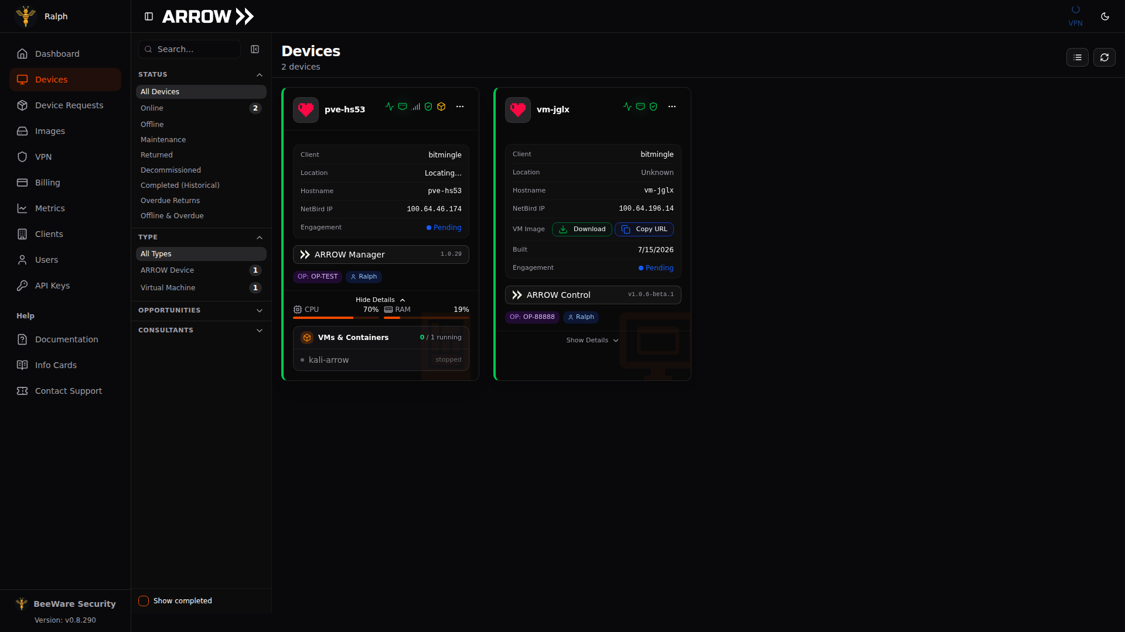
Task: Show Details on vm-jglx card
Action: (x=592, y=340)
